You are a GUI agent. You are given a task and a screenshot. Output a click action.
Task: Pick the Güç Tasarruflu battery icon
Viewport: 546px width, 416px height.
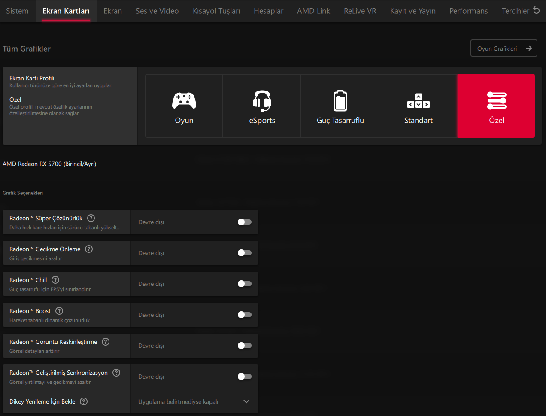point(340,101)
